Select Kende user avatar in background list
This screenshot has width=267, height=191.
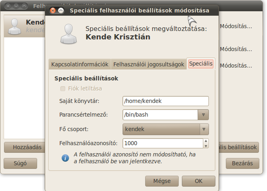click(15, 27)
